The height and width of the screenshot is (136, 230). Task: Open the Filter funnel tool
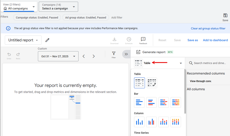point(114,54)
